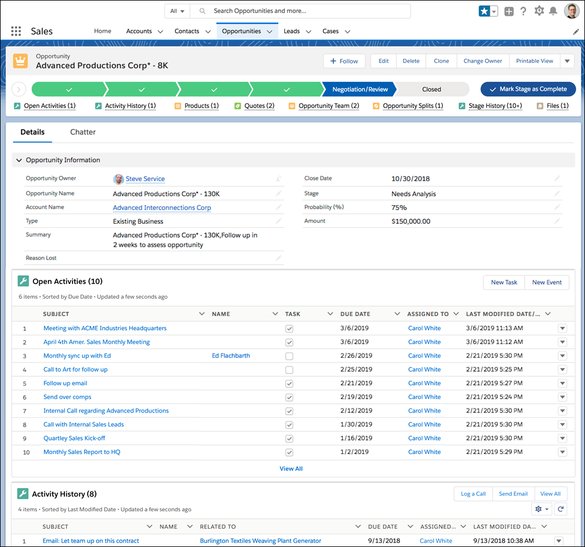Open the notifications bell
585x547 pixels.
coord(553,11)
